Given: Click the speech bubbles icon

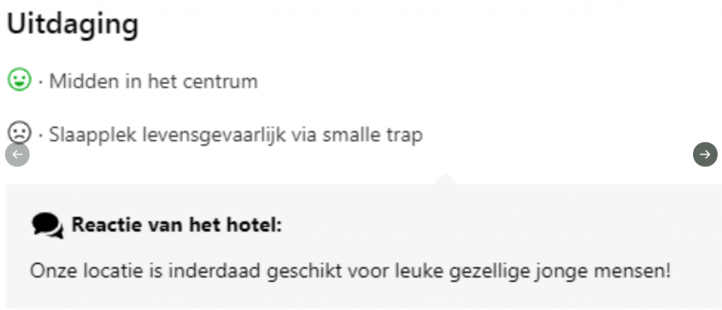Looking at the screenshot, I should tap(47, 225).
